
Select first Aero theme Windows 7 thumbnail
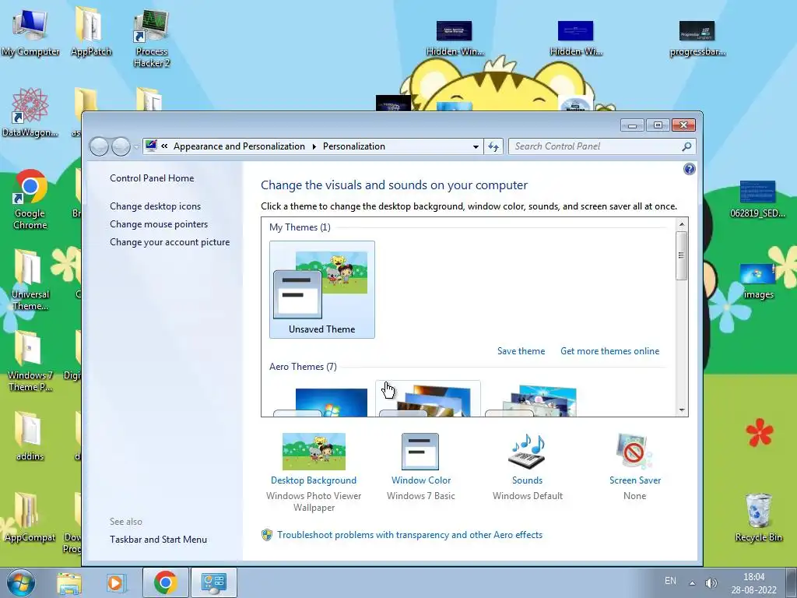tap(321, 401)
